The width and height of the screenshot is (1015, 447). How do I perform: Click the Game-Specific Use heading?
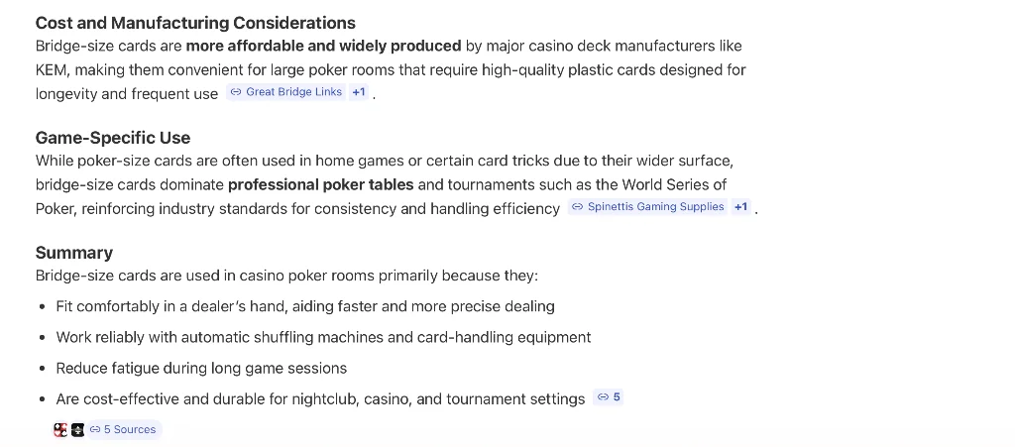(113, 138)
